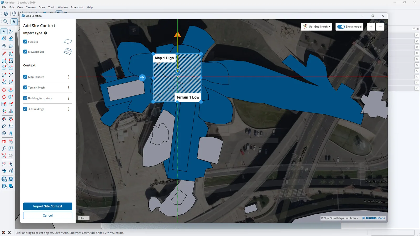This screenshot has width=420, height=236.
Task: Activate the Move tool
Action: [4, 90]
